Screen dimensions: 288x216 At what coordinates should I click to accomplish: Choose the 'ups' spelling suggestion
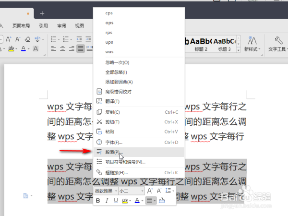(139, 42)
